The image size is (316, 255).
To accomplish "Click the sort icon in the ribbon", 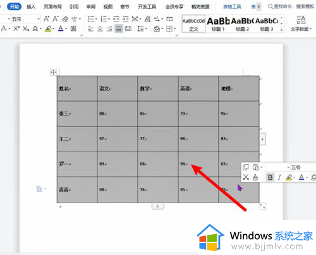I will [x=147, y=19].
